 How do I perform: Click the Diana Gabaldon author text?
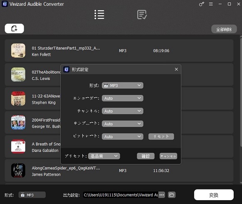pos(45,151)
